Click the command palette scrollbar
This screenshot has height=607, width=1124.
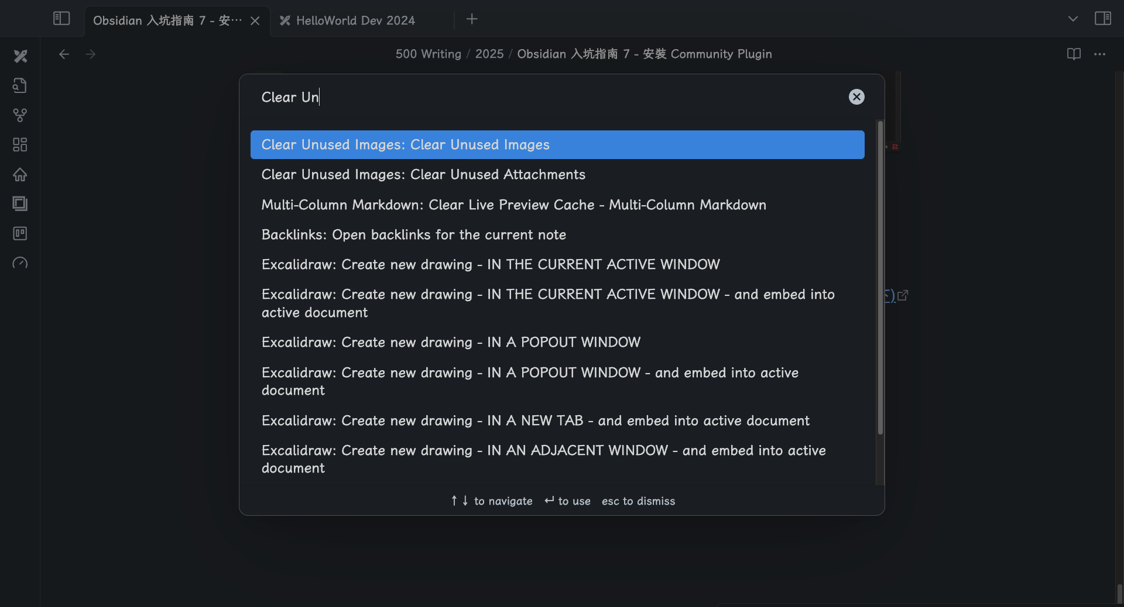(x=880, y=277)
